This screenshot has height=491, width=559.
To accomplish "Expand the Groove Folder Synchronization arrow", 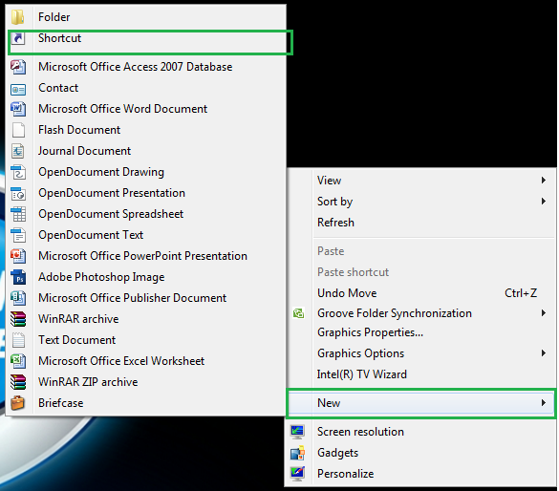I will [x=544, y=313].
